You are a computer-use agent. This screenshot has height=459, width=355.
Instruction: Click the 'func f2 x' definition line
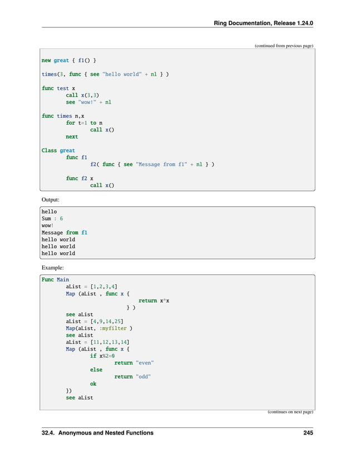(80, 178)
